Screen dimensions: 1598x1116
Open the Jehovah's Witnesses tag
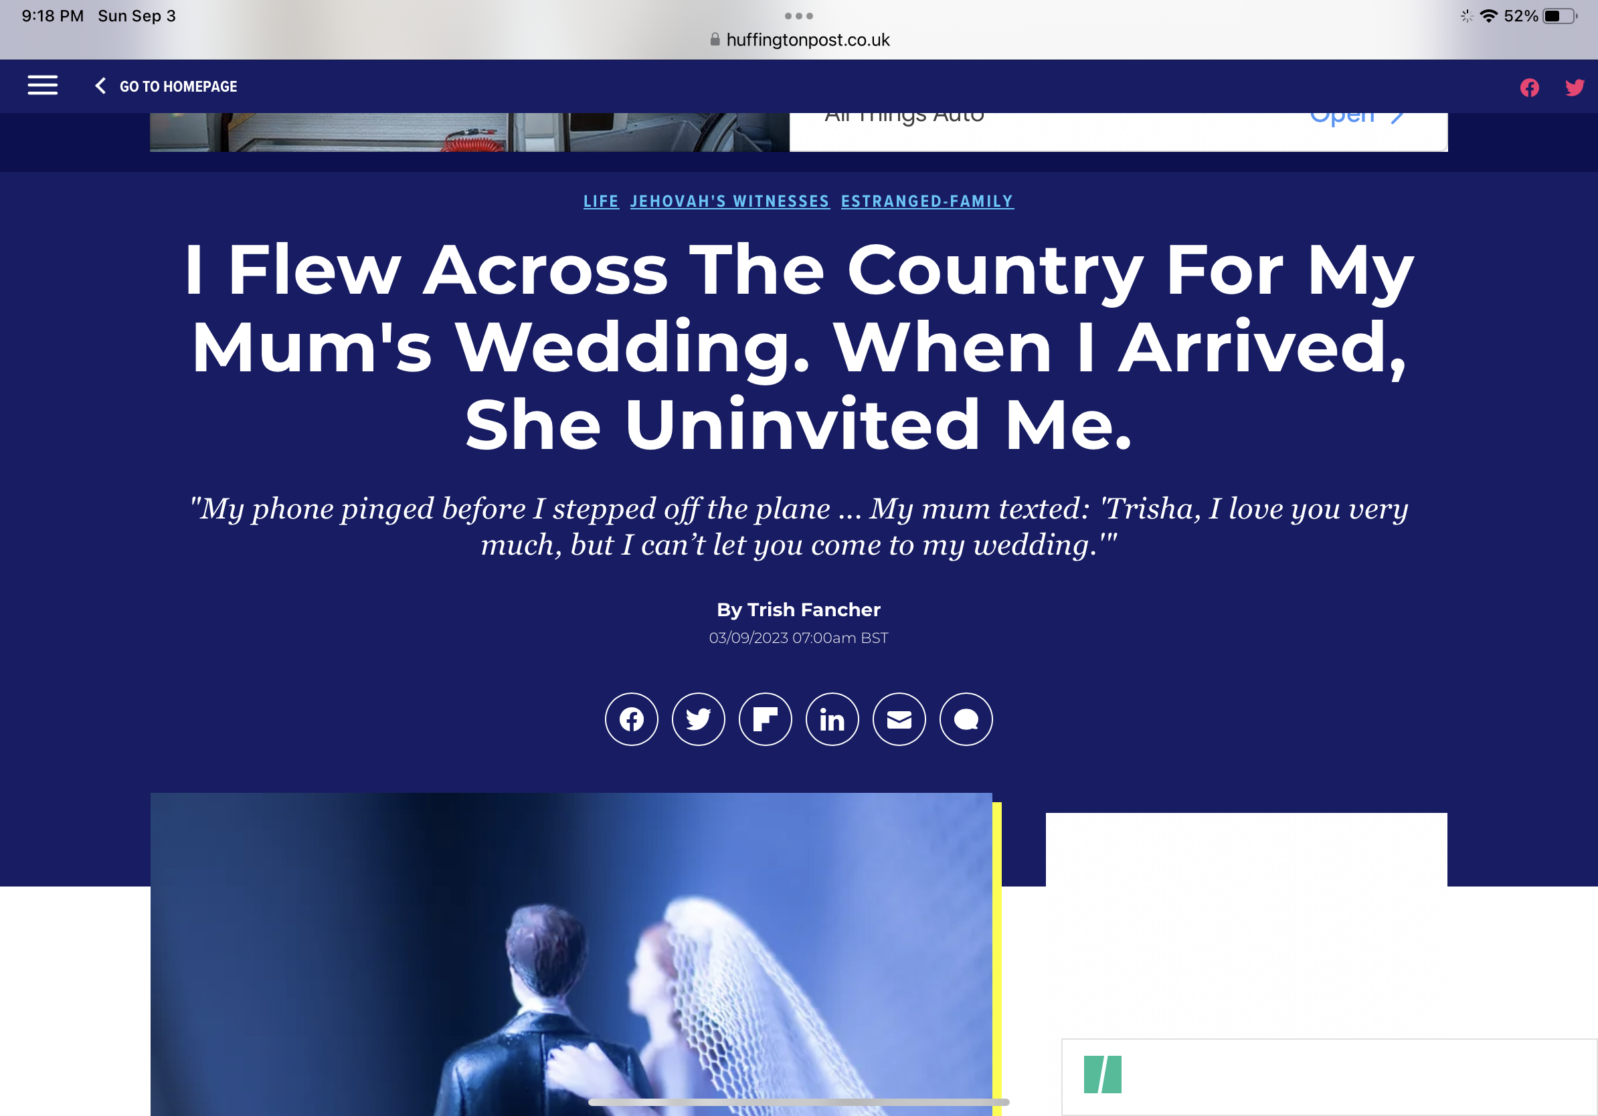pos(729,201)
